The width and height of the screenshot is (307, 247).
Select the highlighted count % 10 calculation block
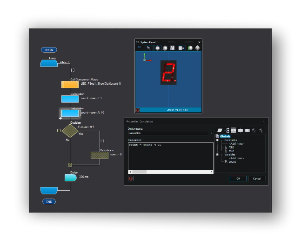pos(70,113)
